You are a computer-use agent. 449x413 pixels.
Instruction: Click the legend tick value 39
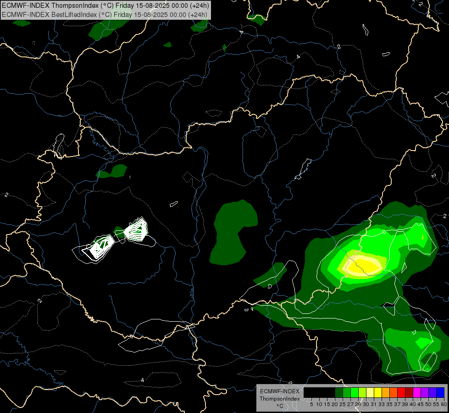tap(405, 404)
